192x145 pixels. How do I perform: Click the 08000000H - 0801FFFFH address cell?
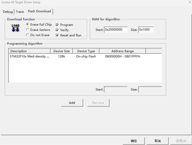[x=123, y=56]
